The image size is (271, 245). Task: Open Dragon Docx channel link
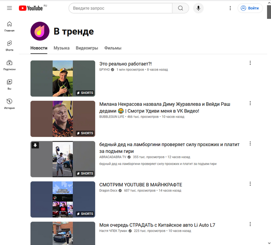(108, 191)
